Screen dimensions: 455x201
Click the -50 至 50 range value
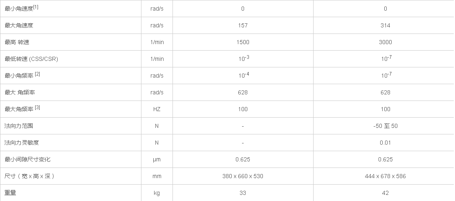385,126
